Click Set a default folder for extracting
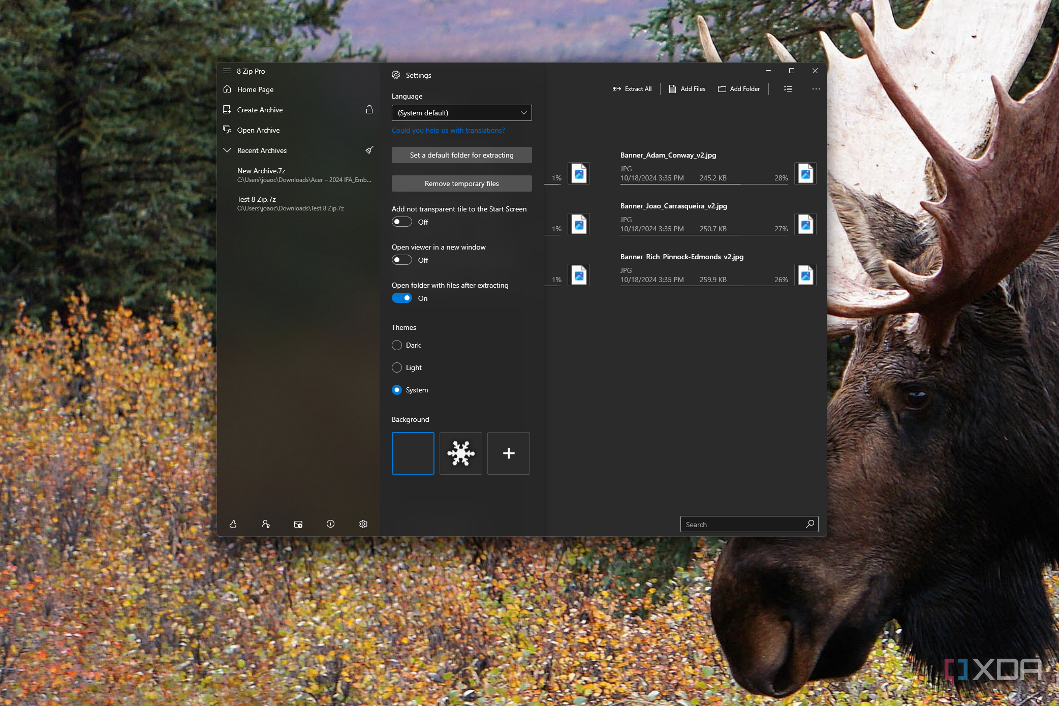Screen dimensions: 1059x706 [x=461, y=155]
